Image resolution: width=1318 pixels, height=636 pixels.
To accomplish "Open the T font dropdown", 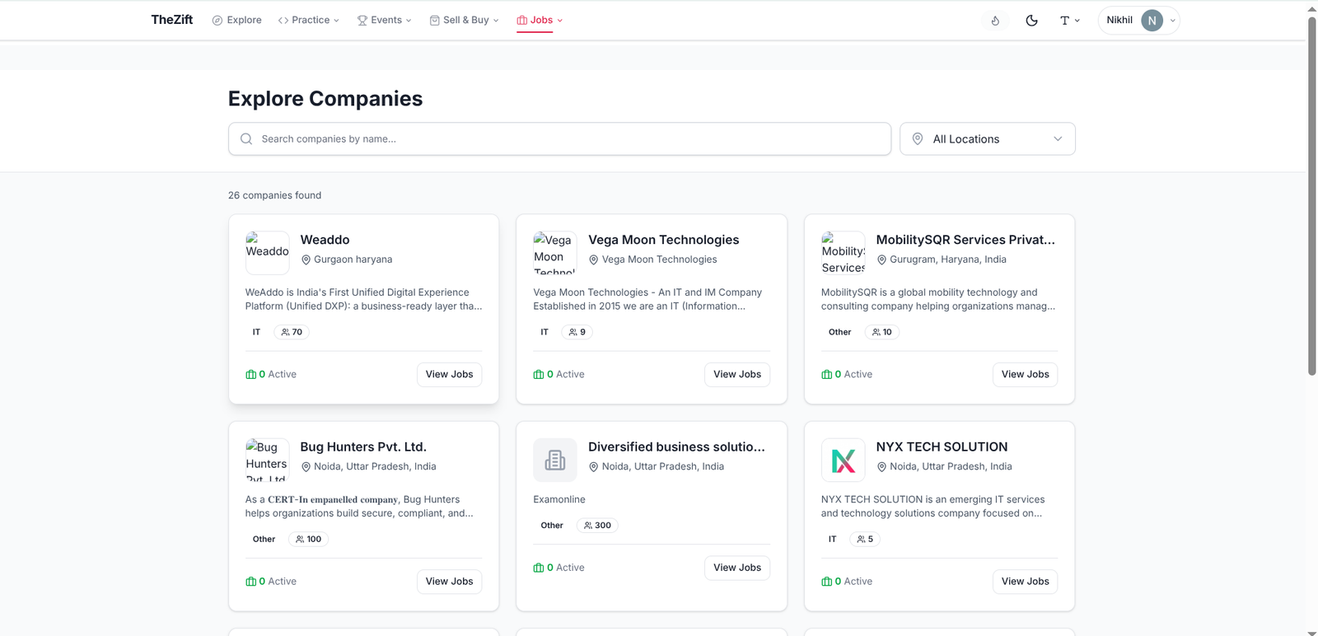I will (x=1070, y=21).
